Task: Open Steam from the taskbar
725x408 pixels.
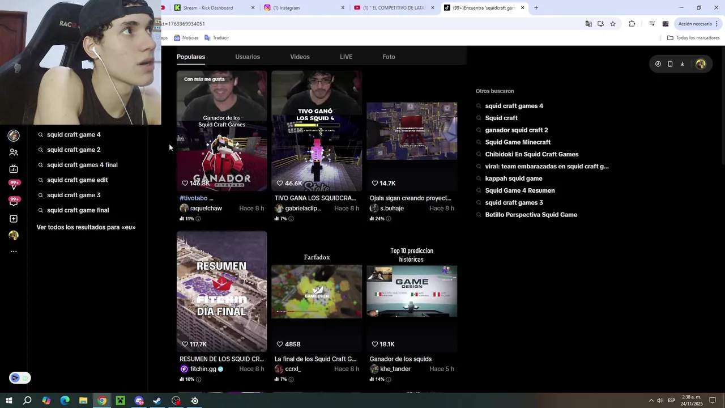Action: (x=157, y=401)
